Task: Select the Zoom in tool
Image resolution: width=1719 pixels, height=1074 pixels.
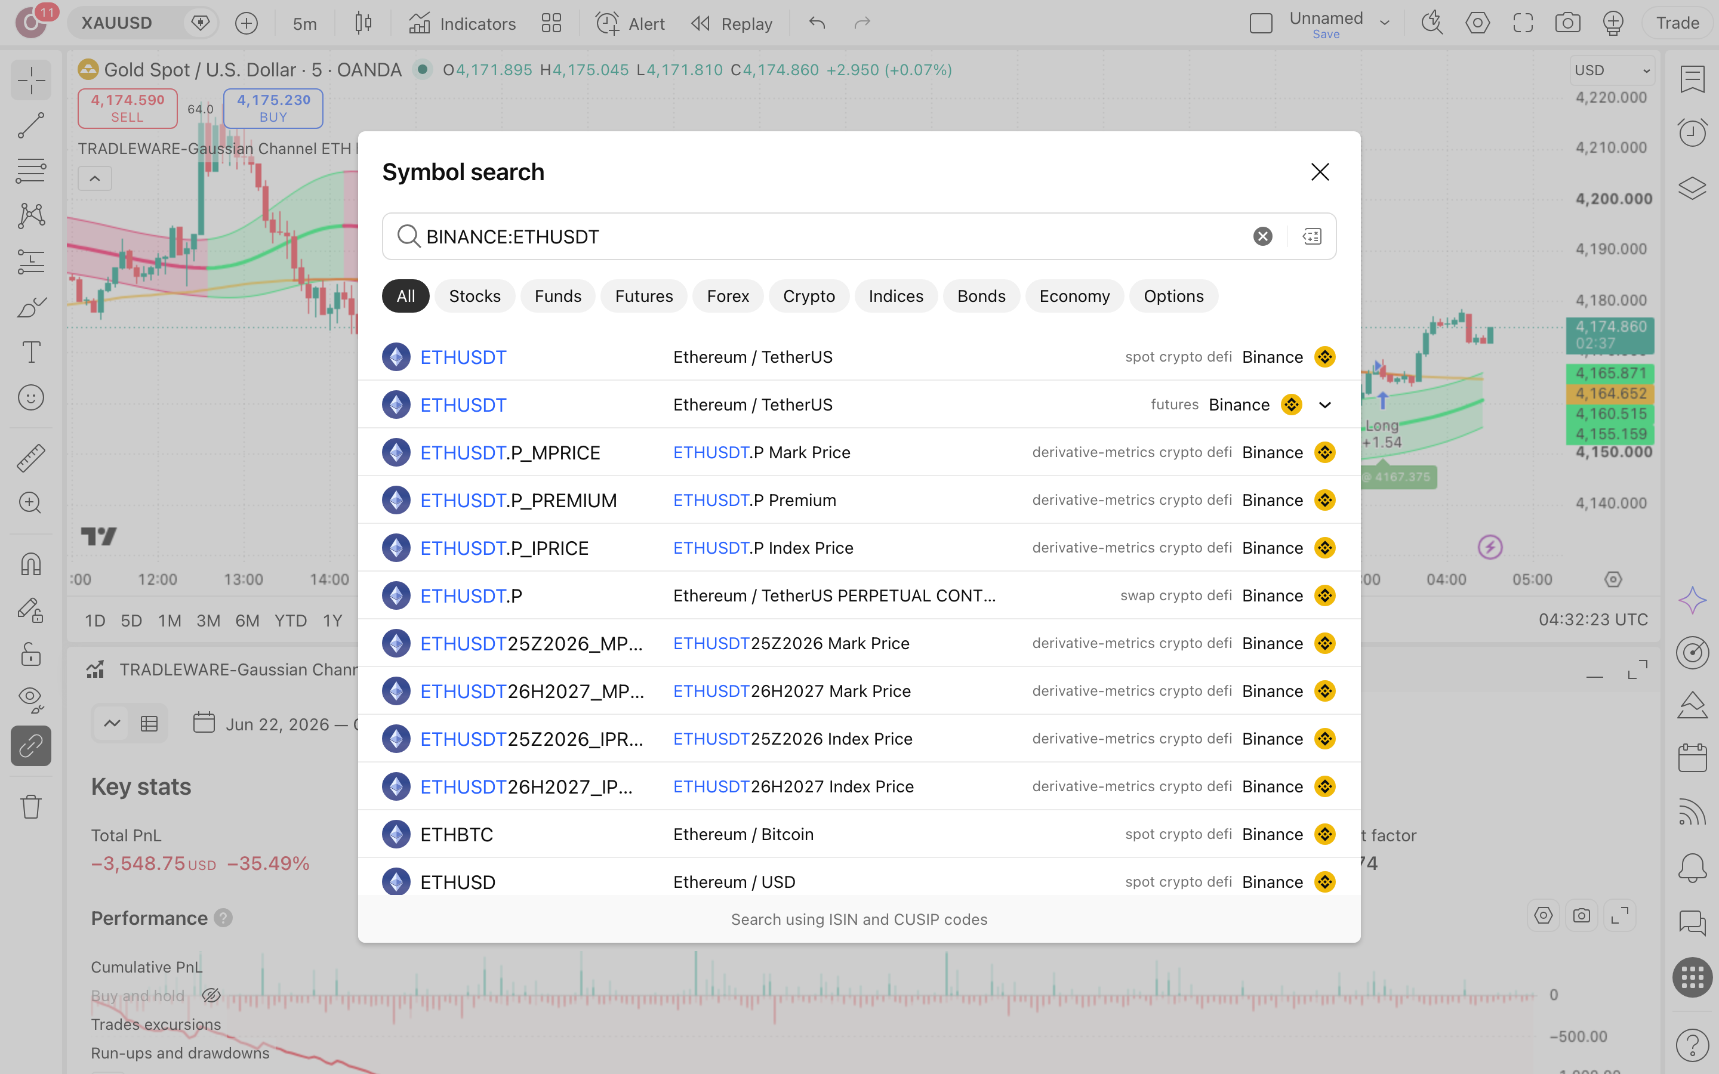Action: (x=30, y=504)
